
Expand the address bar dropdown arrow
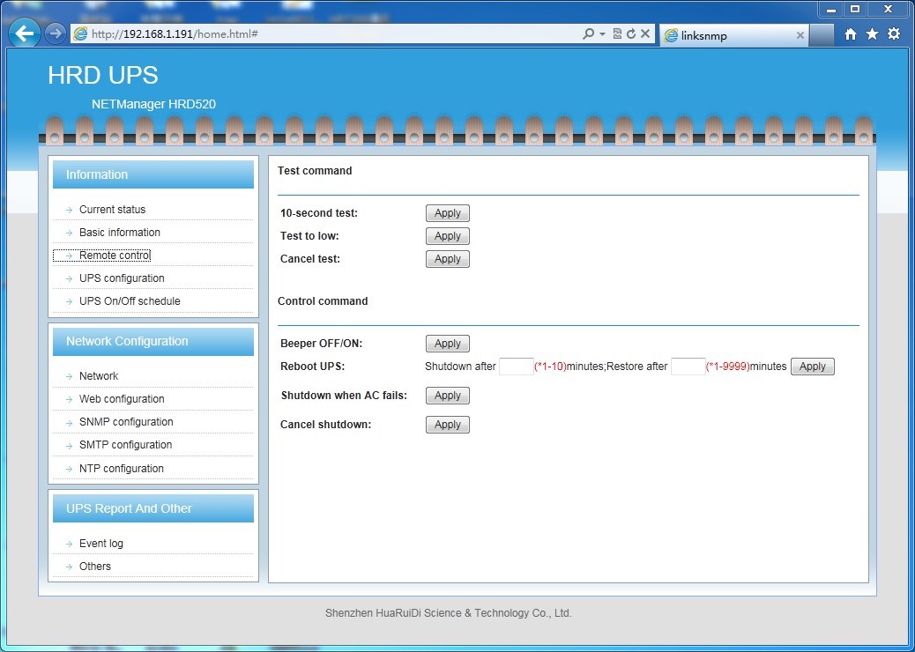tap(602, 34)
